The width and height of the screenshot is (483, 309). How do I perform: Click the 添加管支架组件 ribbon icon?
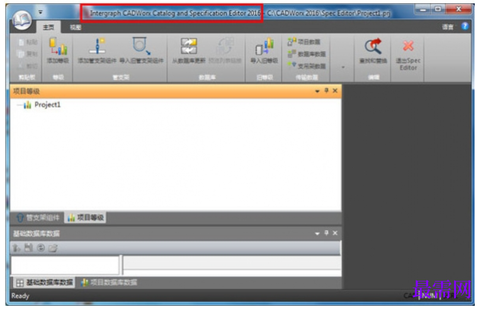click(98, 46)
